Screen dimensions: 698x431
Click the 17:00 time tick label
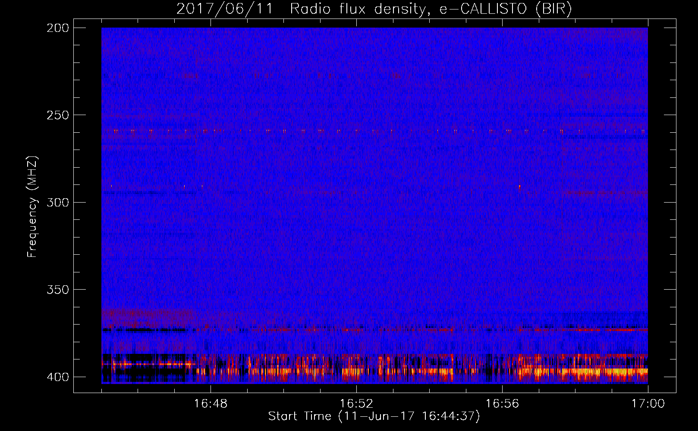coord(648,403)
